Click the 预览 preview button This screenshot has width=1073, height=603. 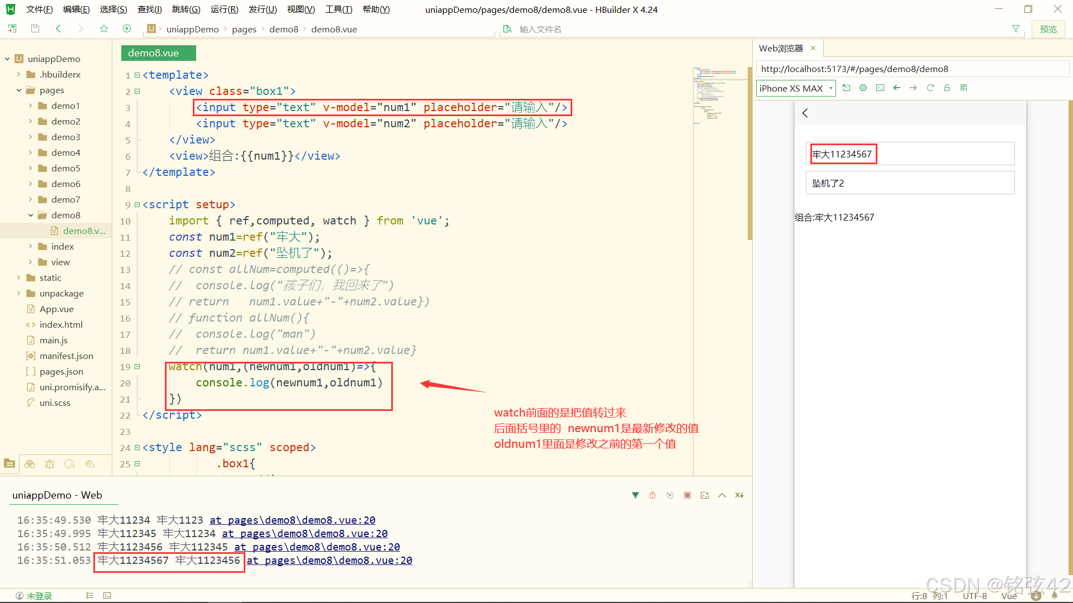pyautogui.click(x=1048, y=29)
